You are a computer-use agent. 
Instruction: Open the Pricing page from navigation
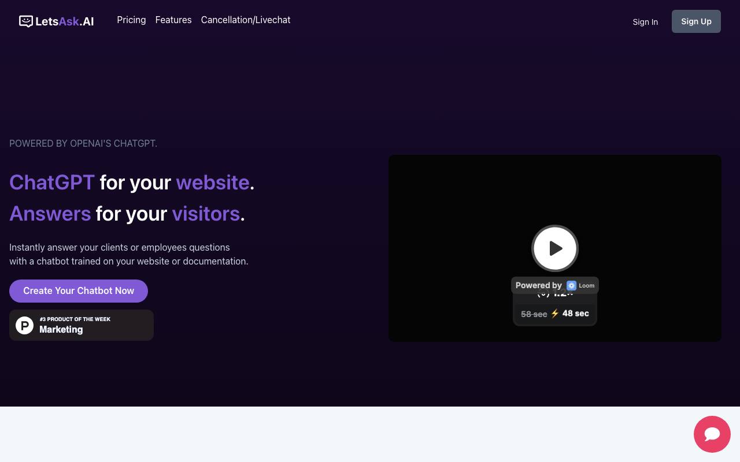[131, 20]
